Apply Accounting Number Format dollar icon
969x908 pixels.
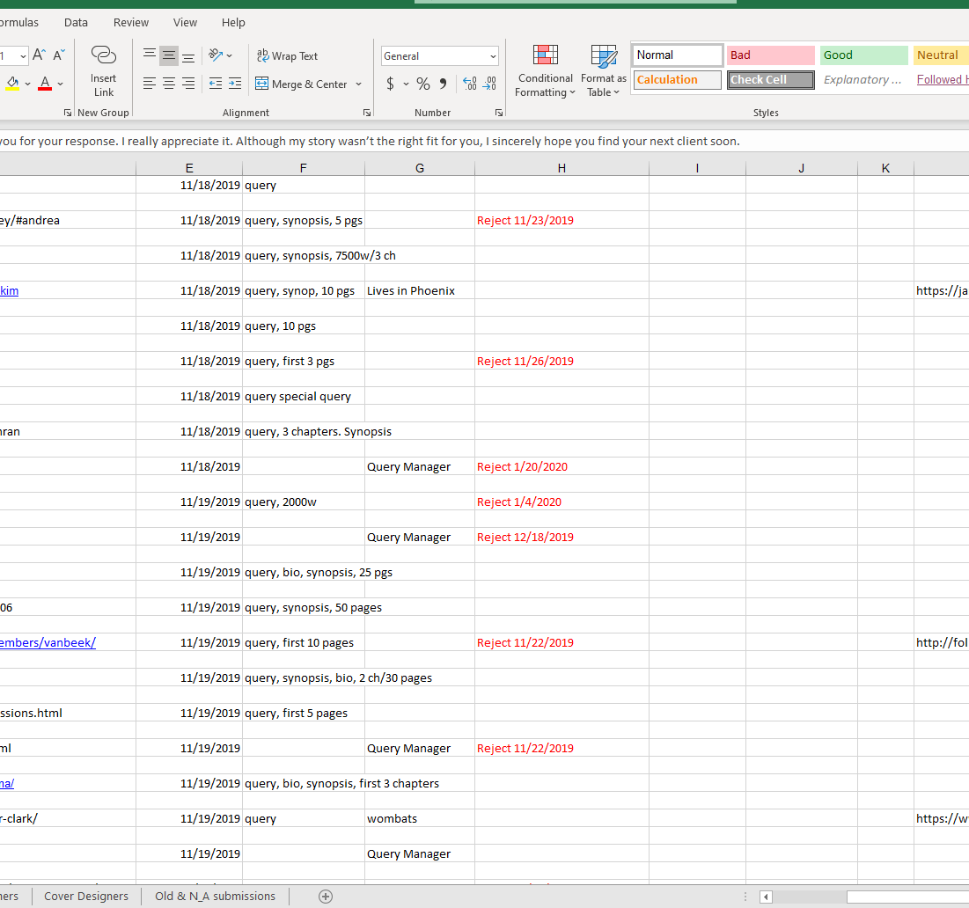(390, 84)
